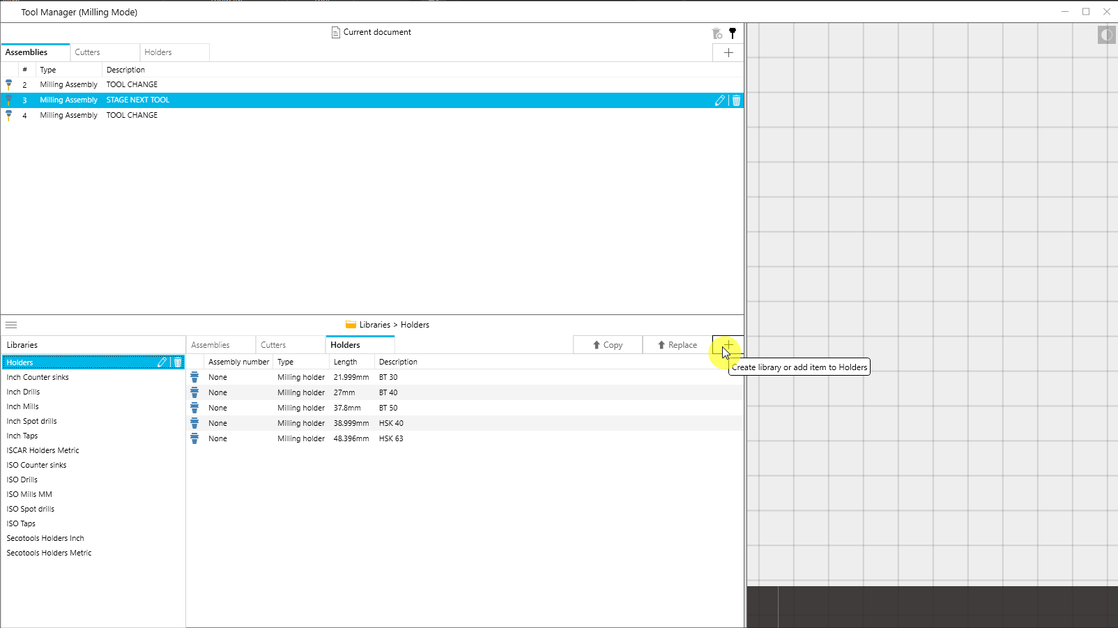Select the HSK 63 holder row
The image size is (1118, 628).
point(391,438)
